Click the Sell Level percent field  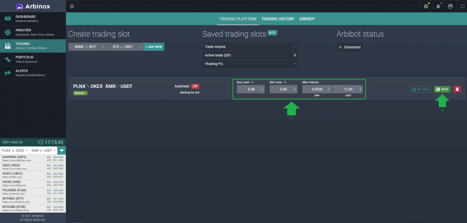coord(283,89)
